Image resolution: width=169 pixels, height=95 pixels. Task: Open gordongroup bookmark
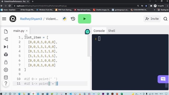120,10
